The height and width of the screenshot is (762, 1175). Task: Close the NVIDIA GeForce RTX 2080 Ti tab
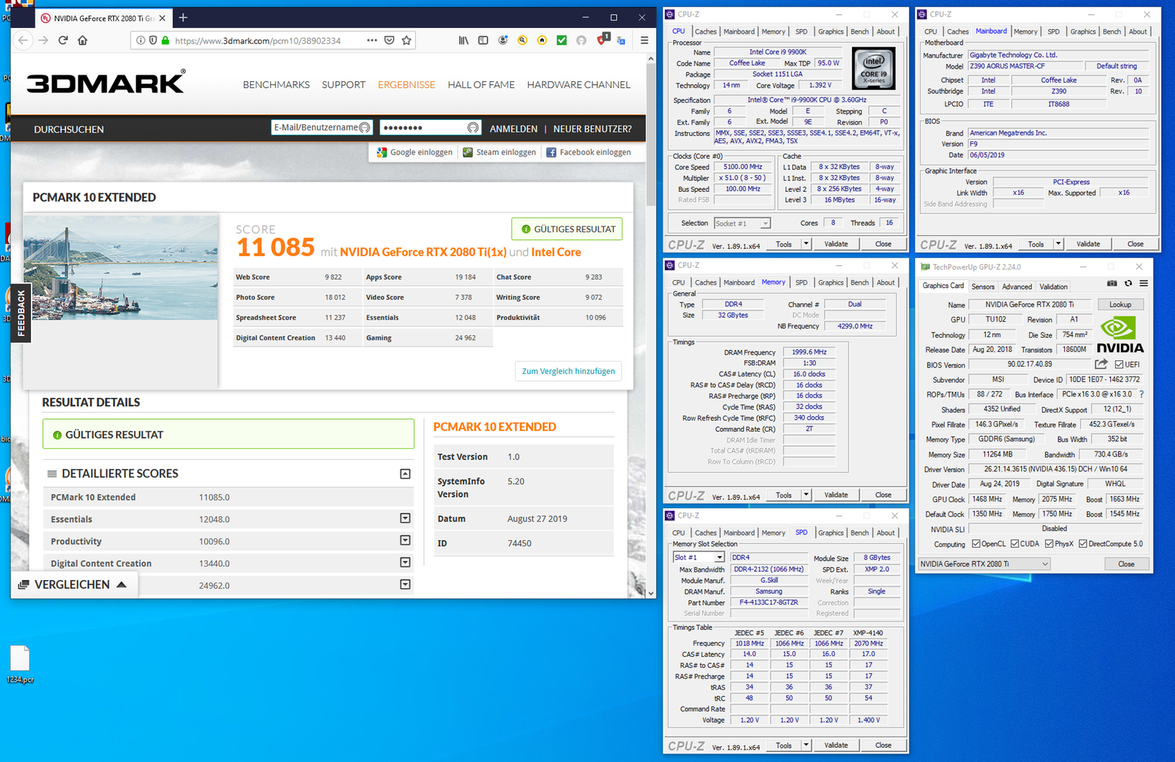pyautogui.click(x=162, y=18)
